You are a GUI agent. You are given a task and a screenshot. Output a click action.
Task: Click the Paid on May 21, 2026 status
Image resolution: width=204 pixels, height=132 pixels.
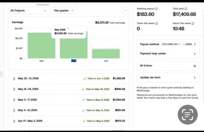(98, 100)
